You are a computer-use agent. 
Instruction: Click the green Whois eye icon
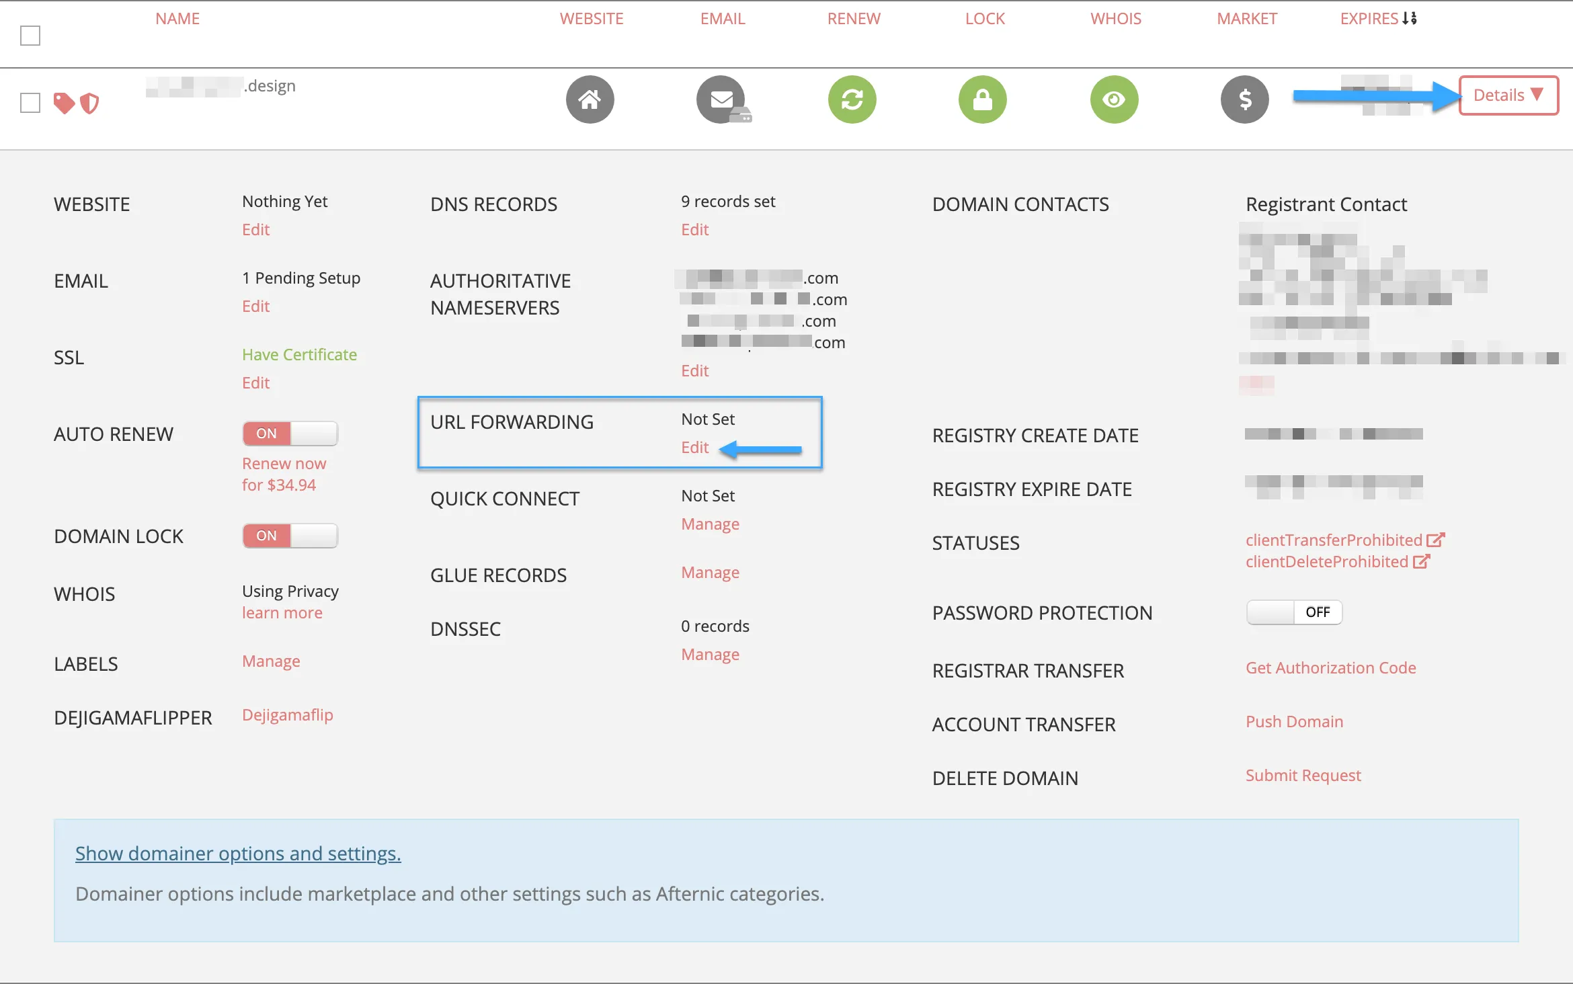[x=1114, y=99]
